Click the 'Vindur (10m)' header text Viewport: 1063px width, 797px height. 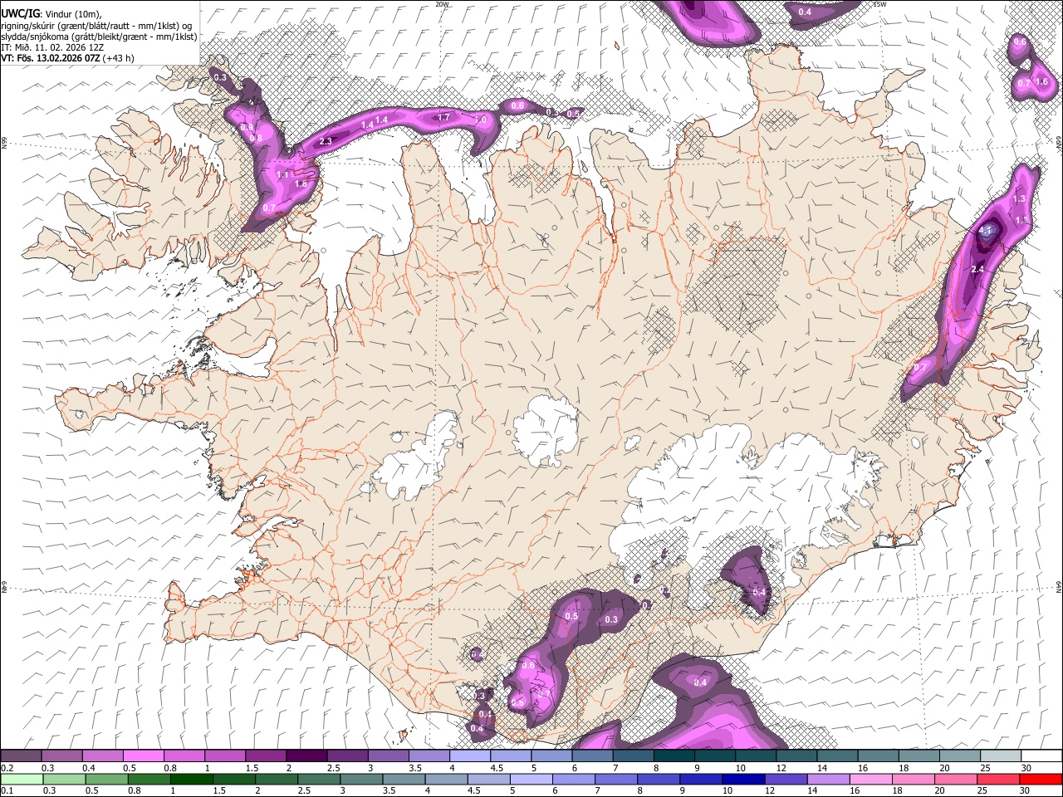pos(71,13)
